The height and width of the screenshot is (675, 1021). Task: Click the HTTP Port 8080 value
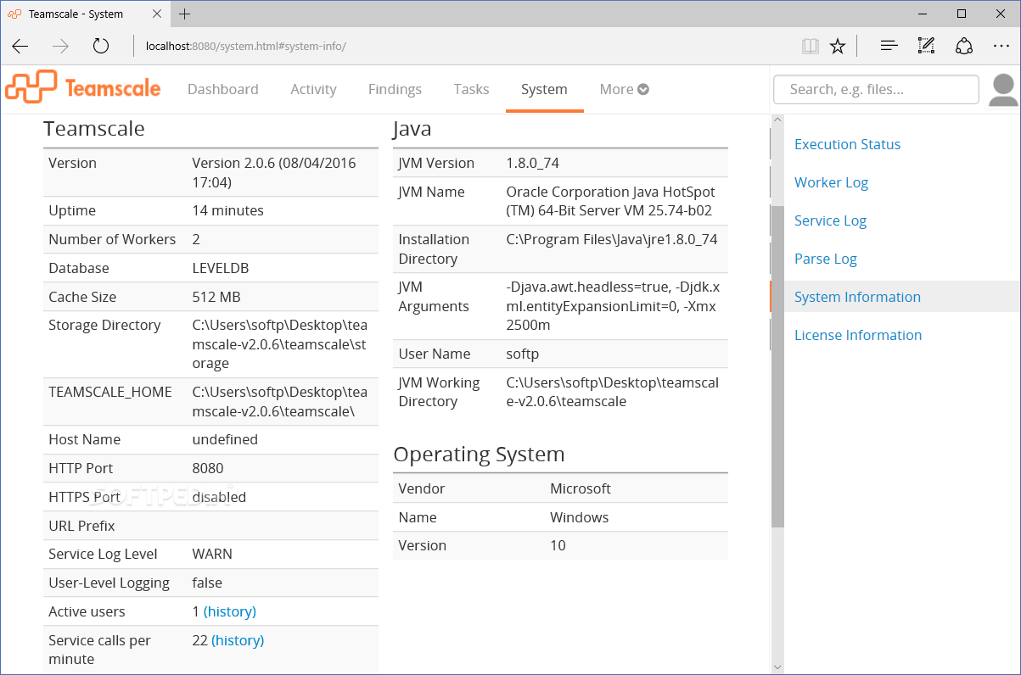pyautogui.click(x=208, y=468)
